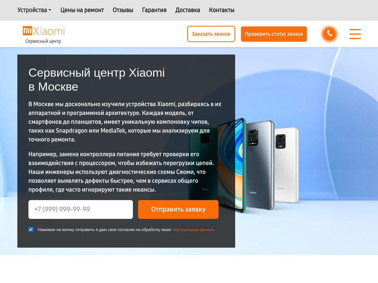This screenshot has width=378, height=283.
Task: Click the Xiaomi Mi logo
Action: click(44, 31)
